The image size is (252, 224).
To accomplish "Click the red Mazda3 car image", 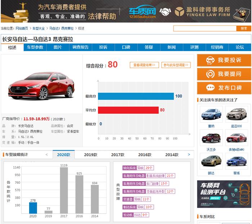I will point(41,86).
